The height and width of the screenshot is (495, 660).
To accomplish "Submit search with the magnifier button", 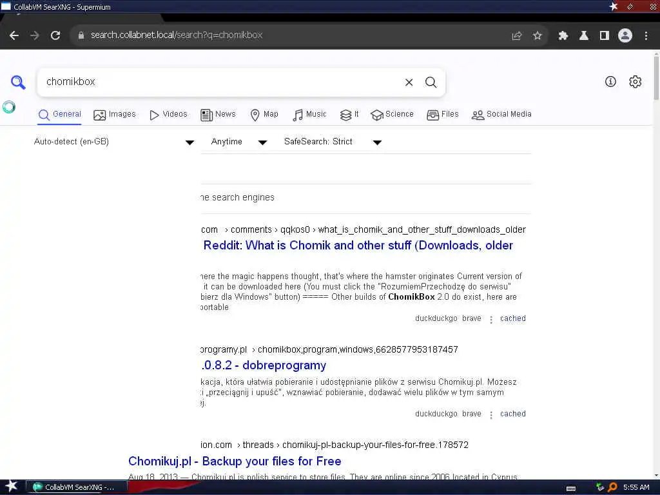I will [431, 82].
